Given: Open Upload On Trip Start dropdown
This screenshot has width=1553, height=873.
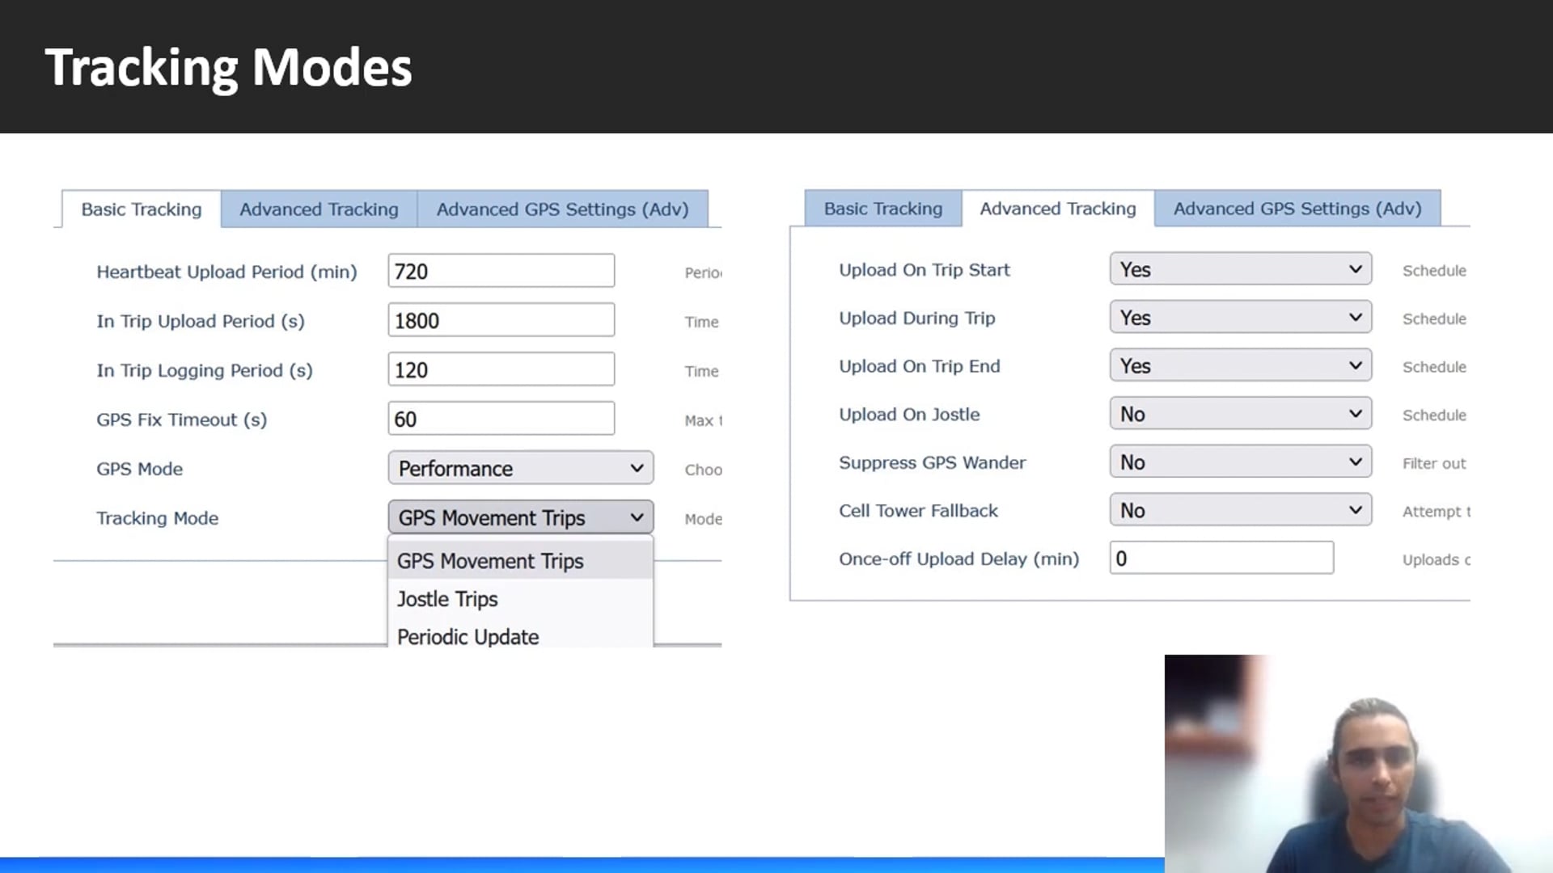Looking at the screenshot, I should coord(1240,269).
